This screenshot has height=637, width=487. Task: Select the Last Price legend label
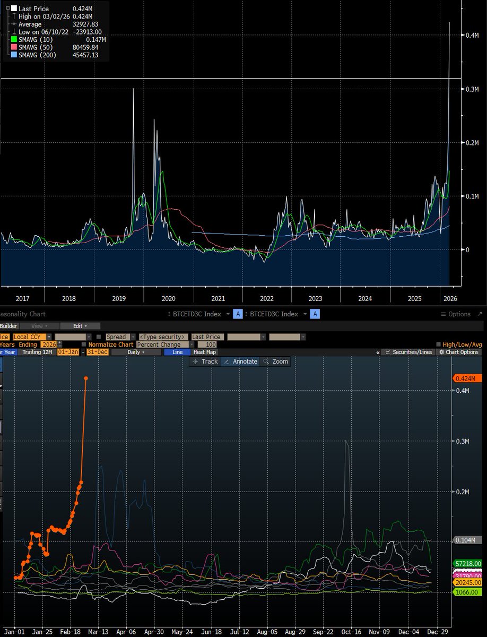(34, 8)
